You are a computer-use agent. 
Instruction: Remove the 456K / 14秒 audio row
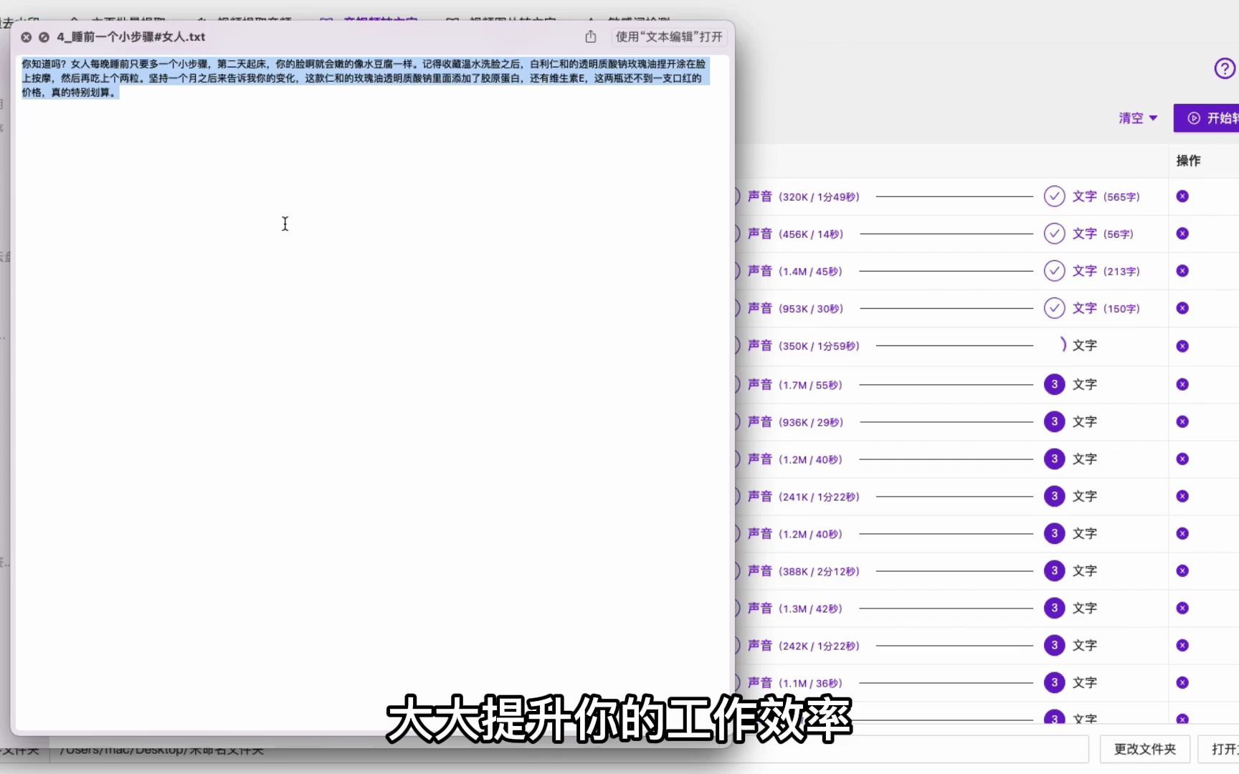click(x=1182, y=234)
